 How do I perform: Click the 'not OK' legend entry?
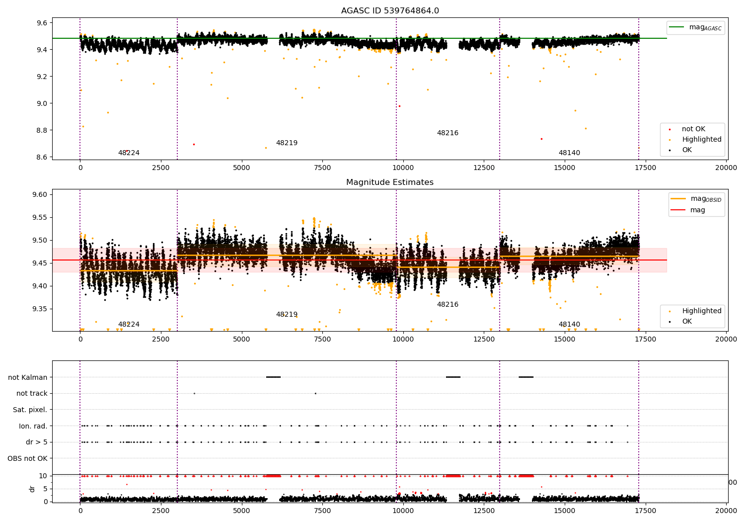point(687,129)
